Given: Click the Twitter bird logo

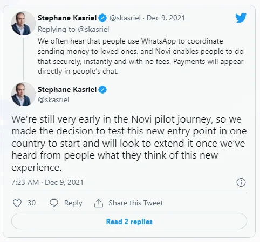Looking at the screenshot, I should pos(241,18).
